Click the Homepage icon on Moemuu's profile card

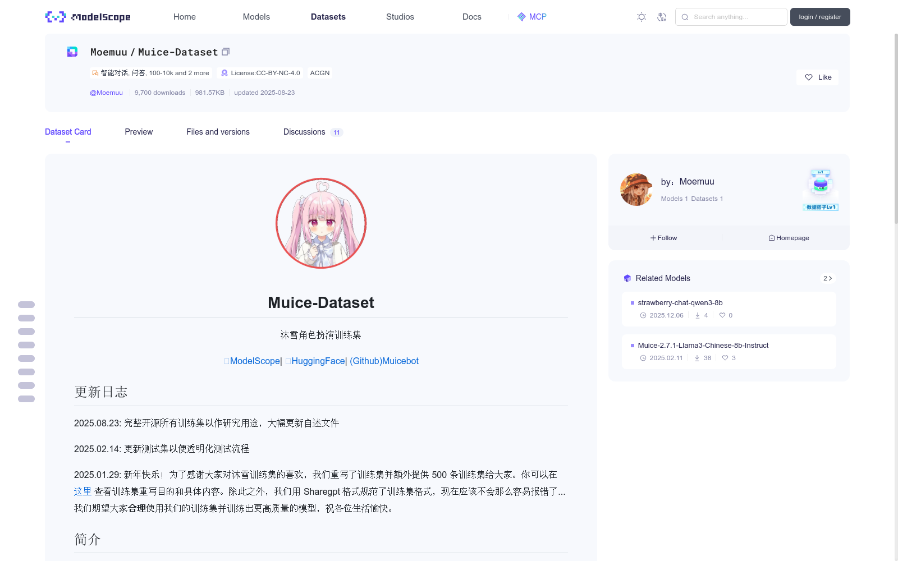tap(771, 237)
